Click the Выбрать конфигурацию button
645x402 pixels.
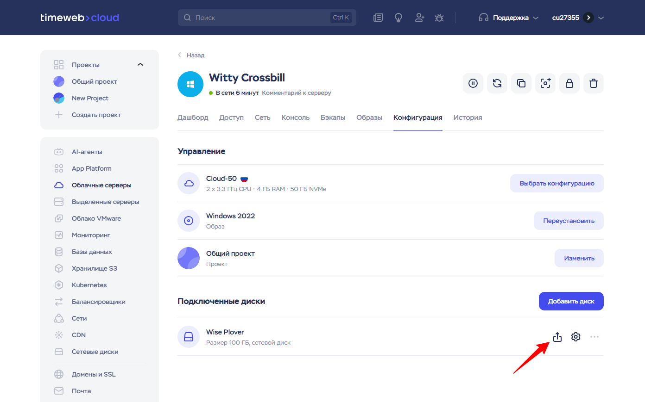coord(556,183)
